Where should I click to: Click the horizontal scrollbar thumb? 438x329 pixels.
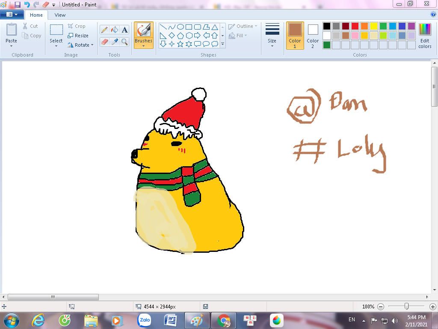[x=53, y=297]
